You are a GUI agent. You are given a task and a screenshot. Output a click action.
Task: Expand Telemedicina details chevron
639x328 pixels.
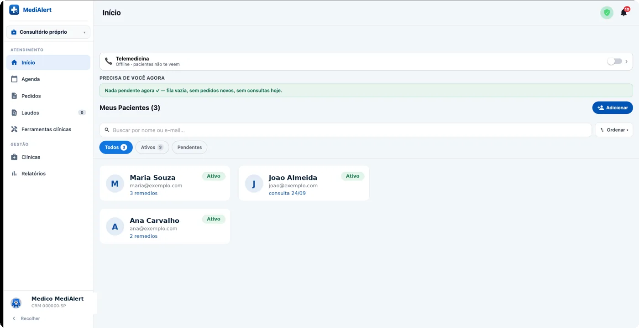tap(627, 61)
